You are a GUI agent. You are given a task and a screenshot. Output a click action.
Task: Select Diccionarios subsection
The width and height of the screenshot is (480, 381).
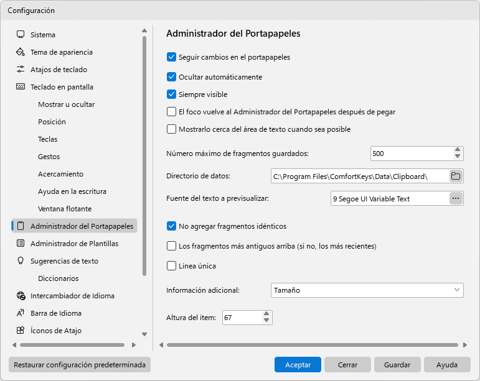pyautogui.click(x=58, y=278)
